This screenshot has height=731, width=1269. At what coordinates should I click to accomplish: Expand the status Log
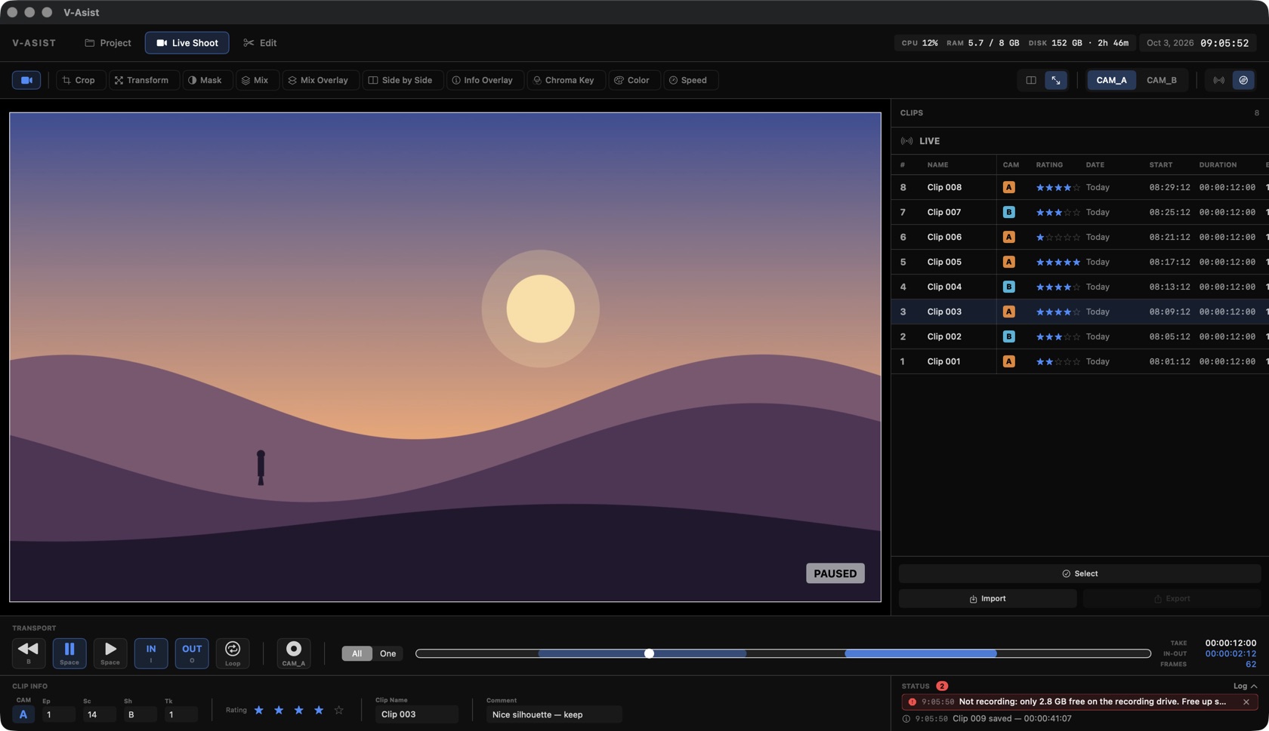click(x=1245, y=686)
